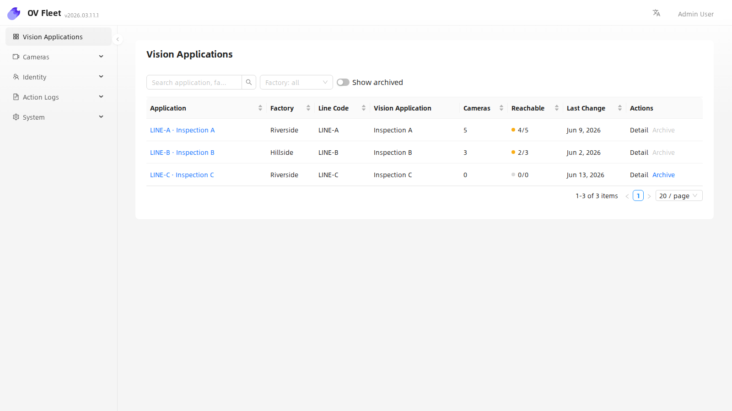732x411 pixels.
Task: Select page 1 in pagination
Action: click(638, 195)
